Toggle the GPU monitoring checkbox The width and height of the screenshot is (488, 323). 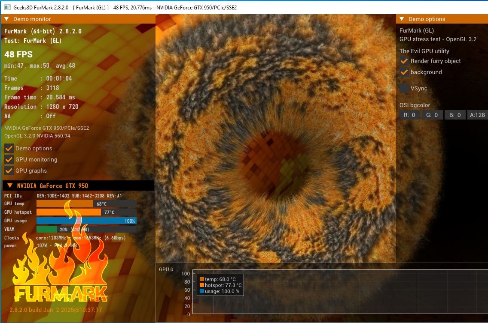pyautogui.click(x=9, y=159)
